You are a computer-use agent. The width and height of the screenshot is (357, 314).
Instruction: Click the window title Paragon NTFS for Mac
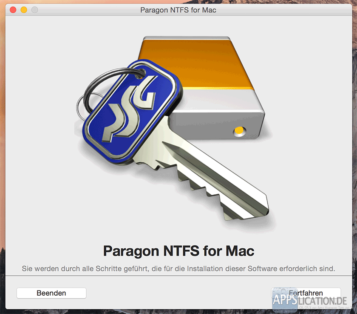[x=178, y=10]
